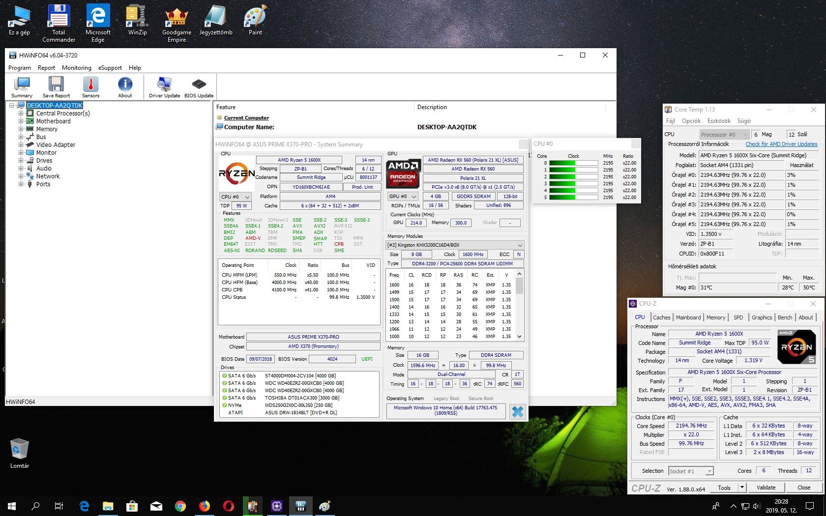Open Windows Start menu
The height and width of the screenshot is (516, 826).
(12, 506)
